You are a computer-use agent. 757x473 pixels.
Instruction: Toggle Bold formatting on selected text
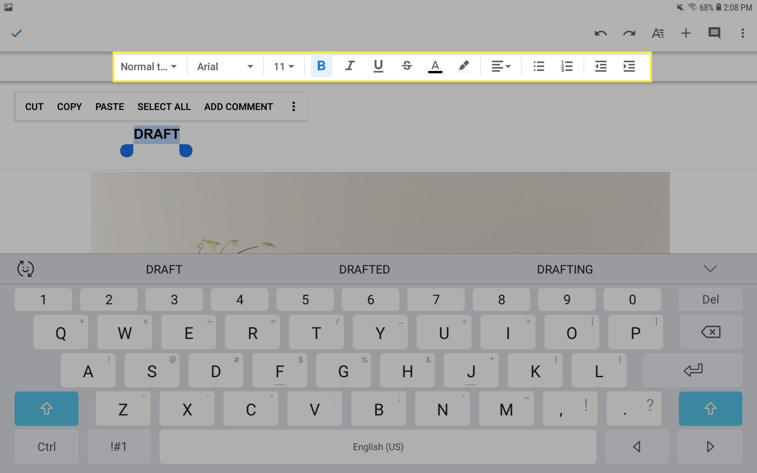tap(321, 66)
